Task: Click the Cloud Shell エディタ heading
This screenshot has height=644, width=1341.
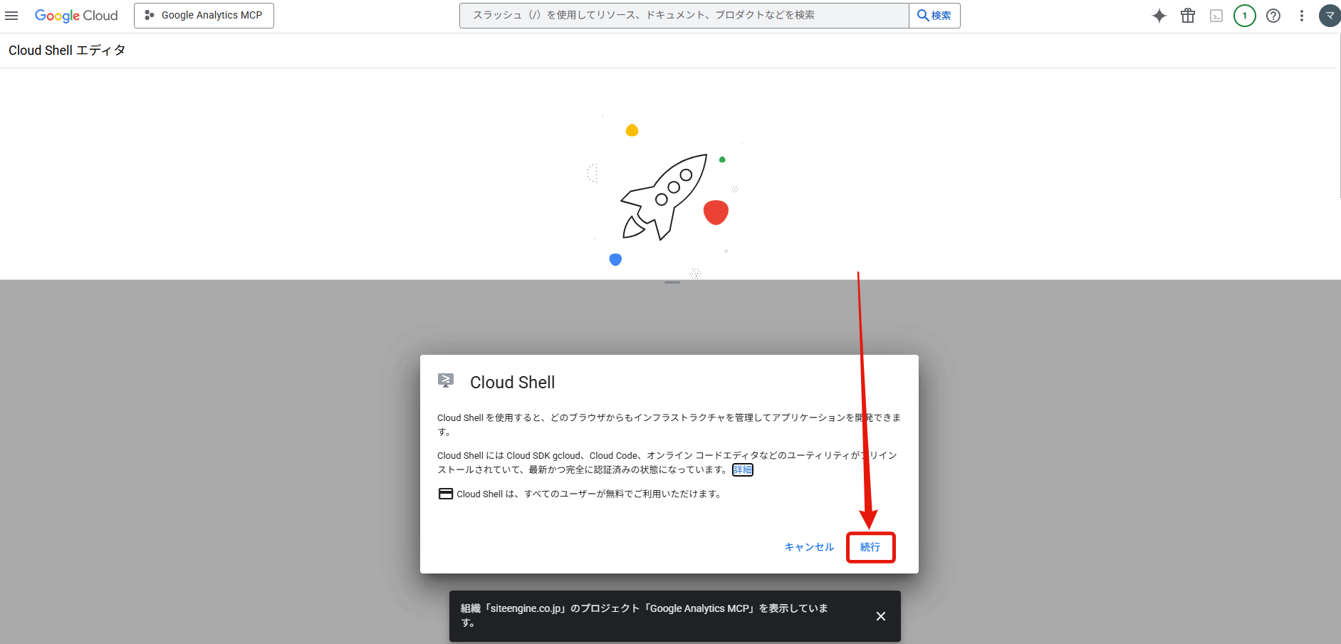Action: coord(67,51)
